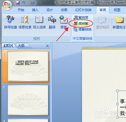Click 显示标记 show markup
The image size is (126, 122).
coord(103,23)
